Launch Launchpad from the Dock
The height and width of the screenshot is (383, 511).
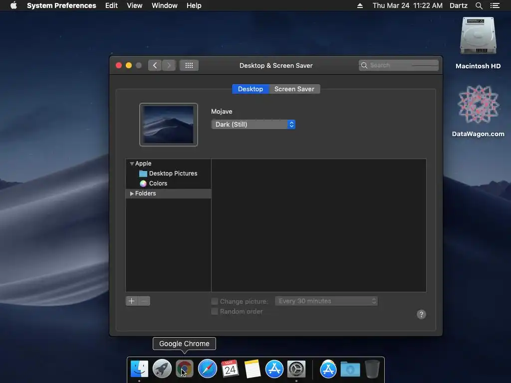coord(162,369)
